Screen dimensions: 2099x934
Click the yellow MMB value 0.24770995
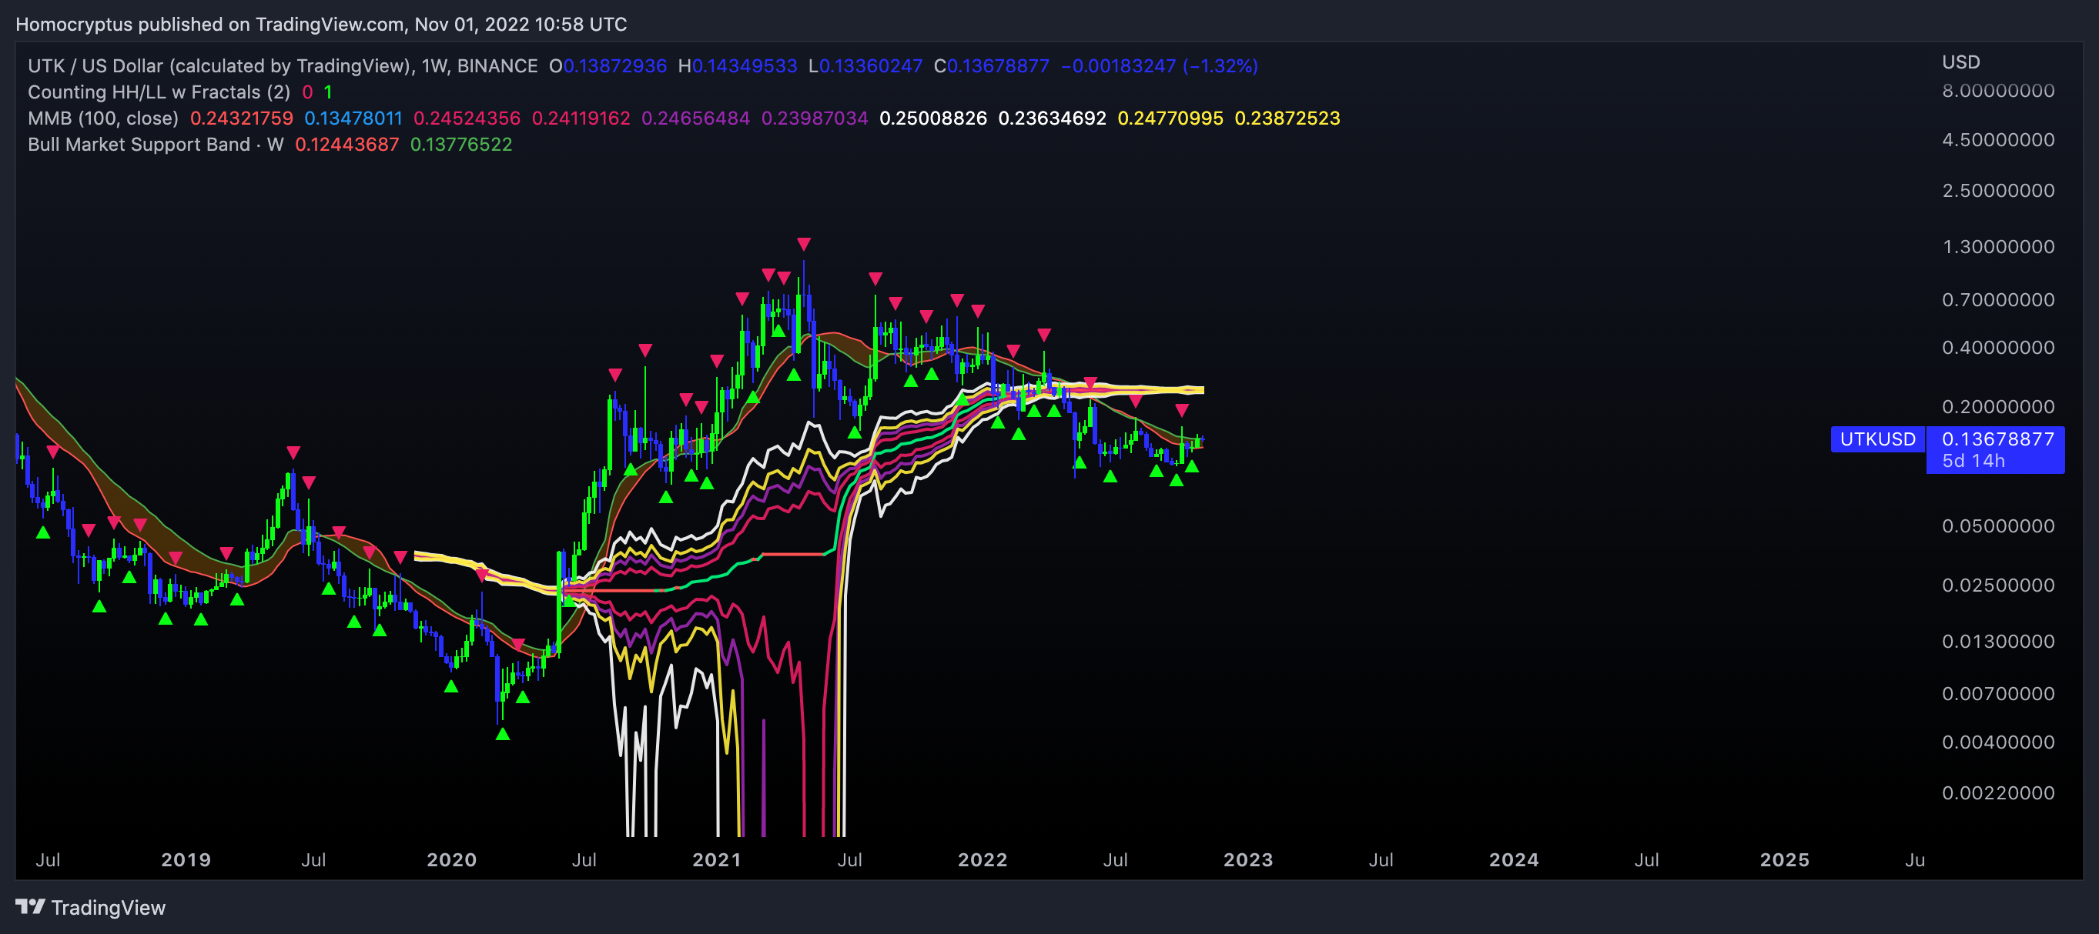point(1170,118)
